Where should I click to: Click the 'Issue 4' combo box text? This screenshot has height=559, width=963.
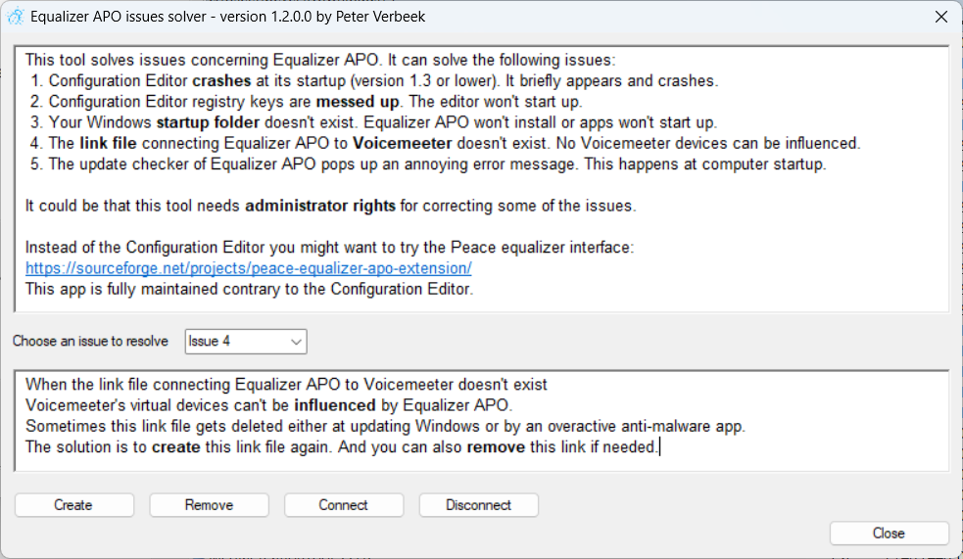click(233, 342)
